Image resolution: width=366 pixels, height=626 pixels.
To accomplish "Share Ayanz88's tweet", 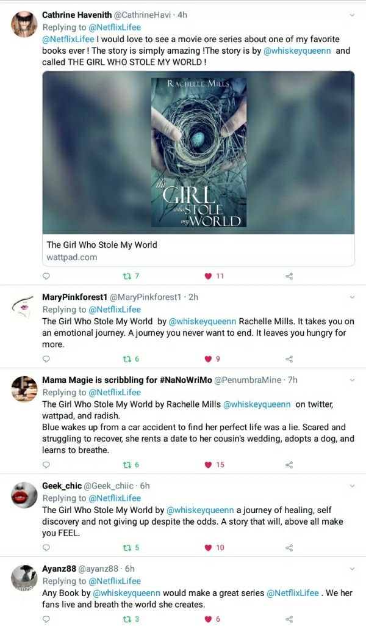I will tap(290, 619).
